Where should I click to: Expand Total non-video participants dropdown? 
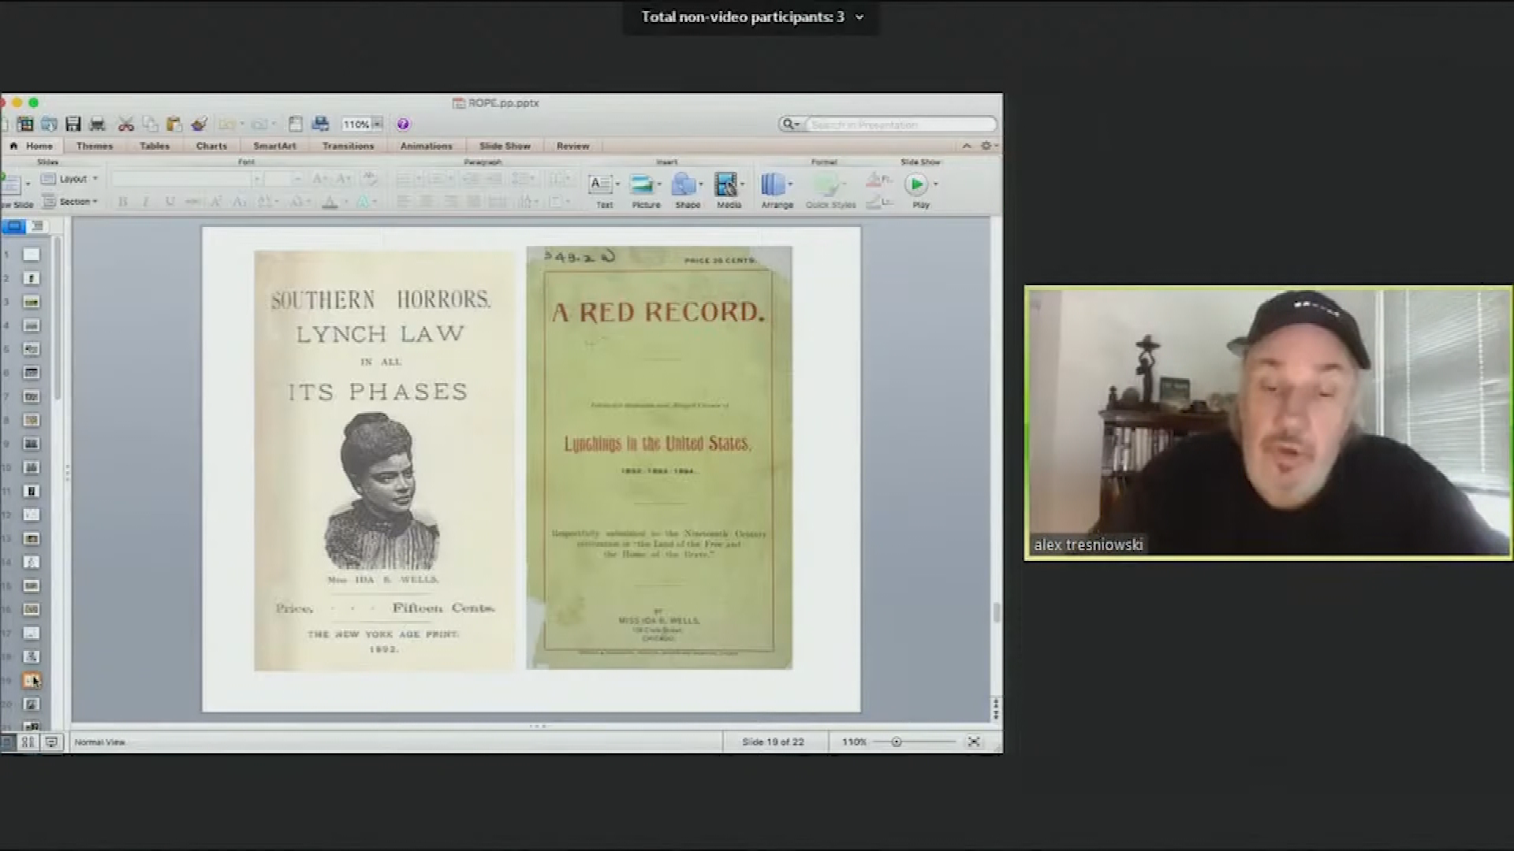point(860,17)
